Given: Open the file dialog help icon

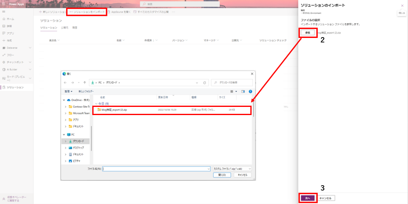Looking at the screenshot, I should tap(250, 91).
